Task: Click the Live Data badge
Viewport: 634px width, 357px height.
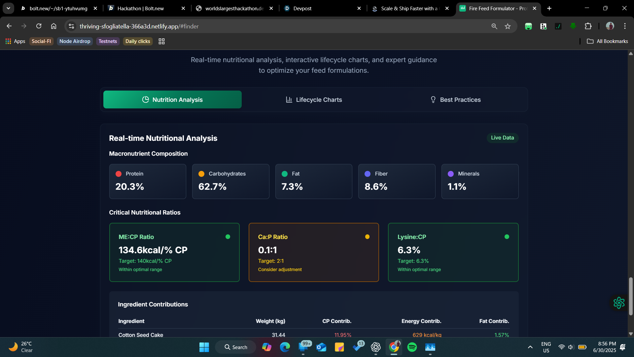Action: [x=502, y=138]
